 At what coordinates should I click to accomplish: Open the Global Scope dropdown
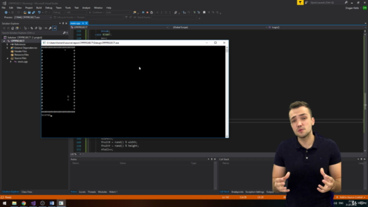(266, 28)
